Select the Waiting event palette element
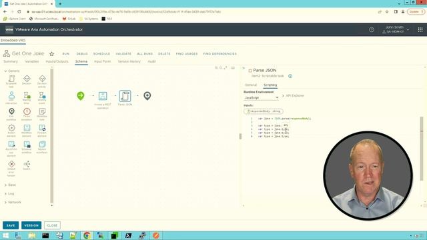 click(x=42, y=98)
